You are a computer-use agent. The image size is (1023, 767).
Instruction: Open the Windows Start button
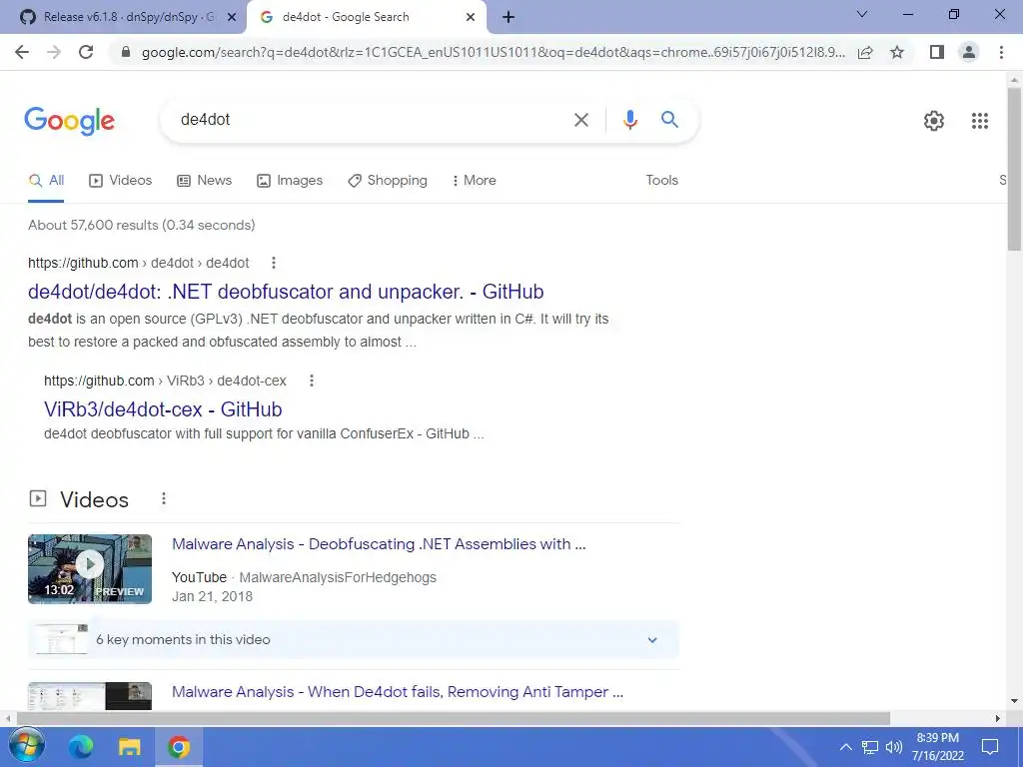tap(27, 747)
